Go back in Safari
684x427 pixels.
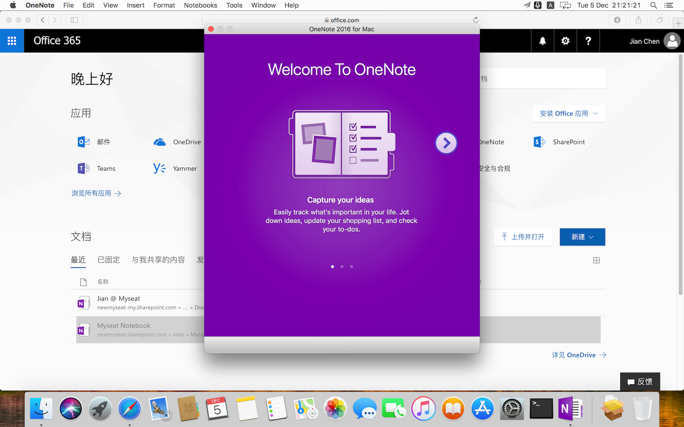click(x=43, y=20)
